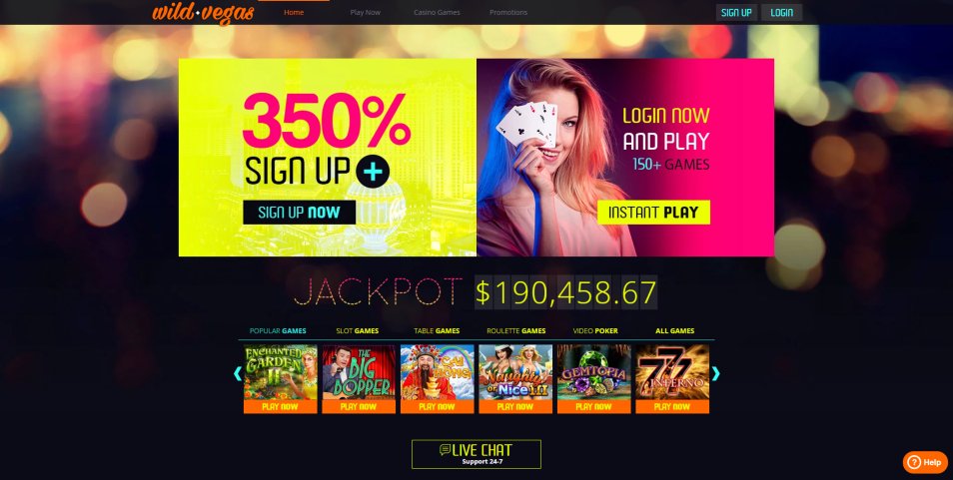Open the Enchanted Garden II game thumbnail
Screen dimensions: 953x480
[280, 372]
